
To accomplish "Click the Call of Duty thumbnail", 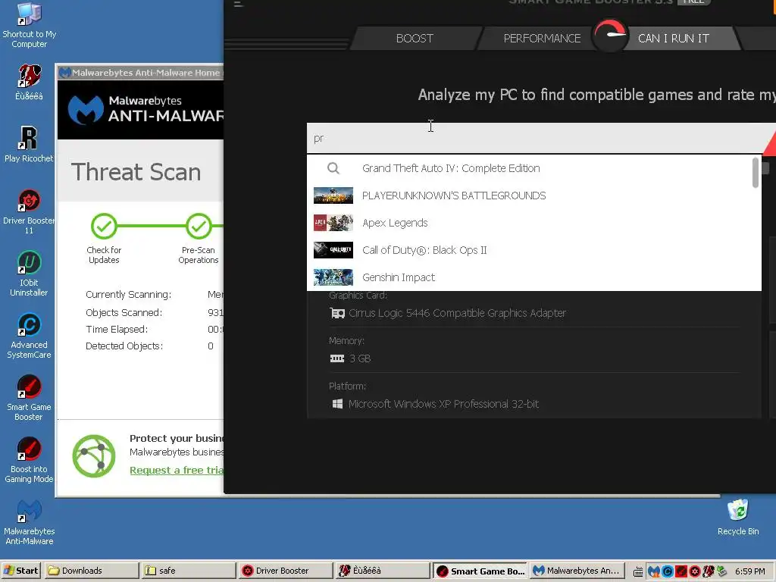I will pos(333,250).
